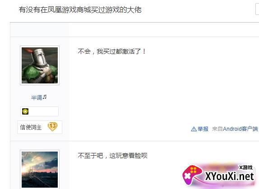Open the sunset bridge avatar of second poster
Screen dimensions: 259x189
(40, 170)
